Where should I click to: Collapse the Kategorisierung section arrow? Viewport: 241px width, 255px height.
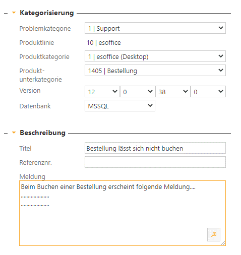tap(14, 13)
